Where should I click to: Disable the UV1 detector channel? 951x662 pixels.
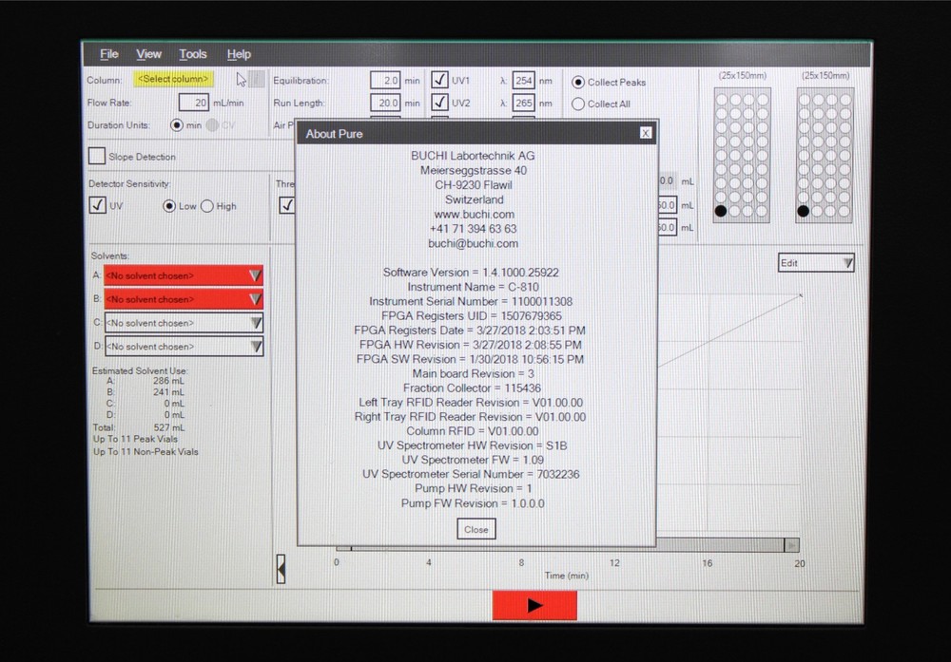(x=440, y=80)
